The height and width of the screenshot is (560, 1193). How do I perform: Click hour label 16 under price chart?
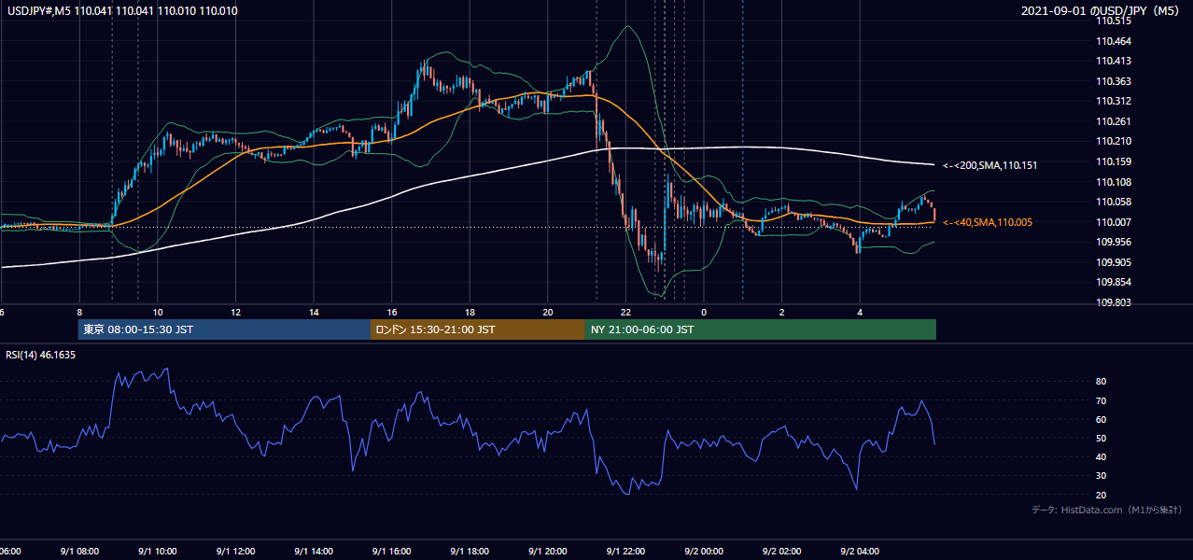tap(392, 312)
